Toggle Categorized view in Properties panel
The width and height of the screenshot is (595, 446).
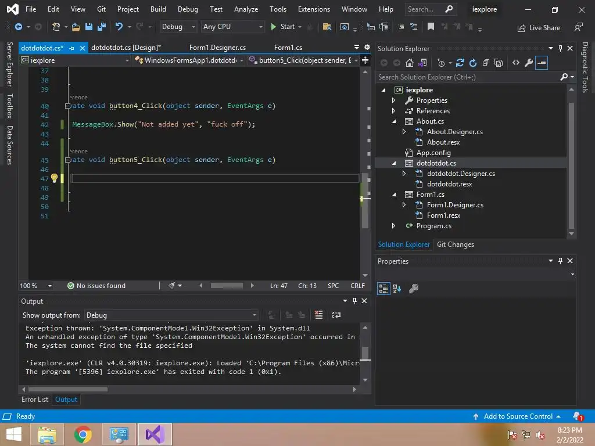tap(383, 289)
